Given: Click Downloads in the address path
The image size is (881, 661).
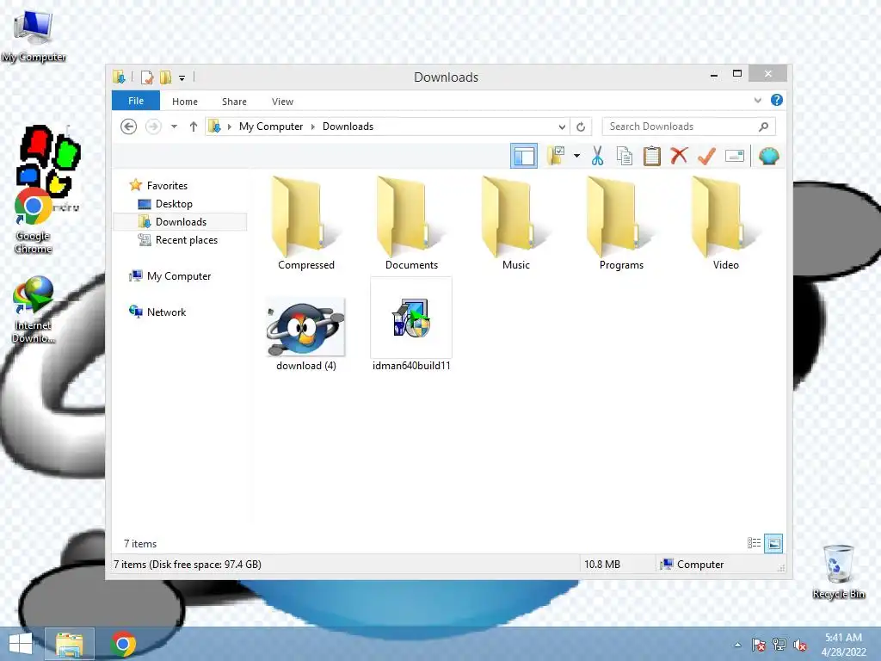Looking at the screenshot, I should (348, 127).
